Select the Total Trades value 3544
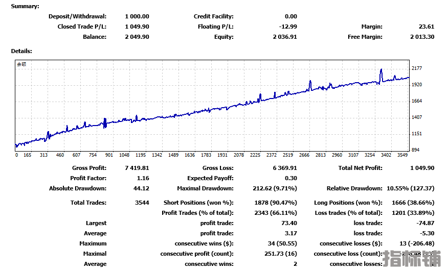Viewport: 448px width, 271px height. click(x=142, y=203)
